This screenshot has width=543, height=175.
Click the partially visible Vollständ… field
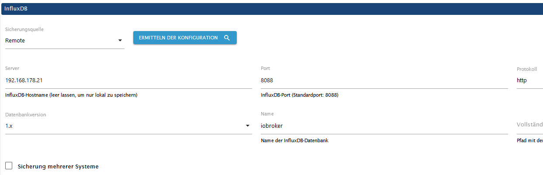point(529,125)
